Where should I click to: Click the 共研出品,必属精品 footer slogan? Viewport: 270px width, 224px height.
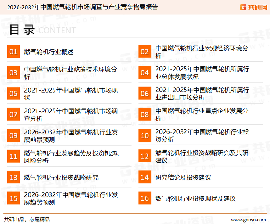[27, 220]
